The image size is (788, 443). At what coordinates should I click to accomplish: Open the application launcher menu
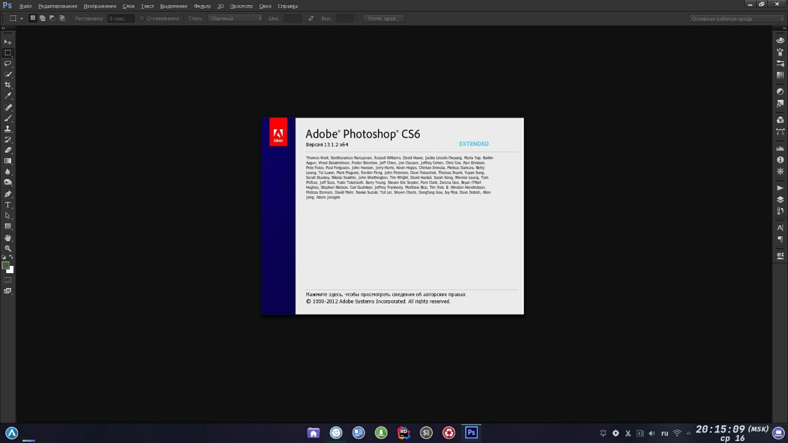[12, 433]
